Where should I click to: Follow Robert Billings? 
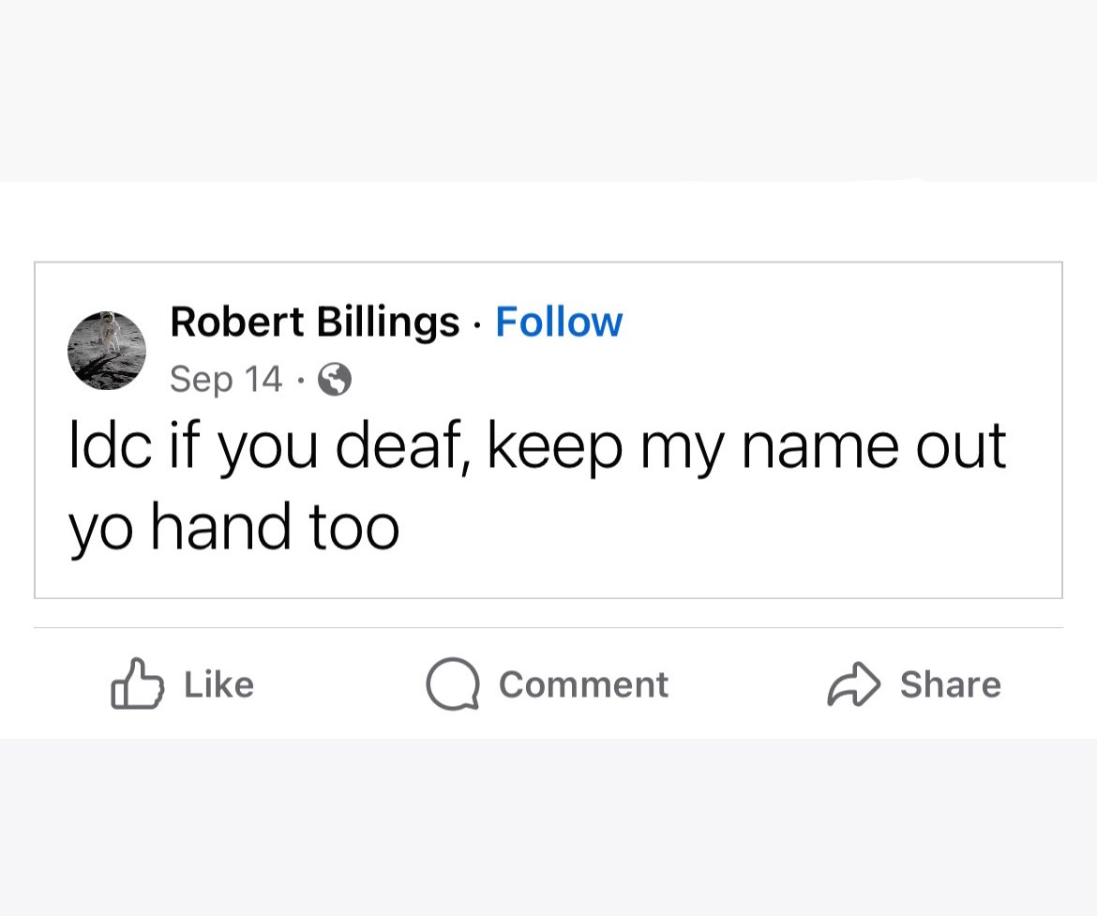[559, 322]
